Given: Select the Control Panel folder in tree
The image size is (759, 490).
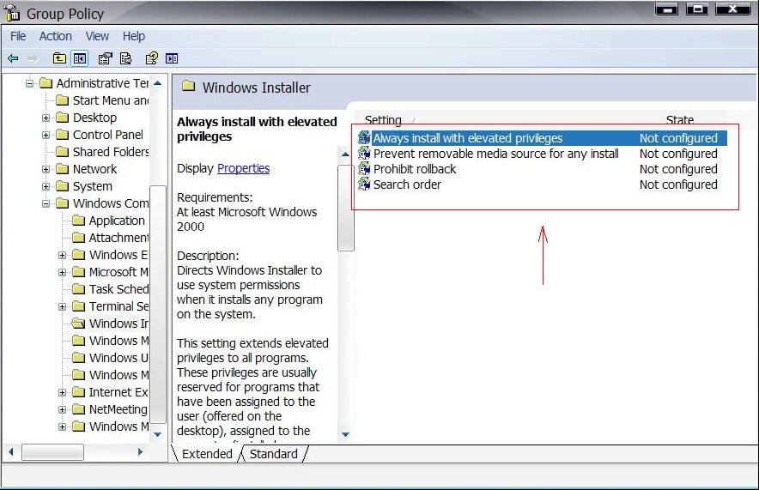Looking at the screenshot, I should [x=108, y=135].
